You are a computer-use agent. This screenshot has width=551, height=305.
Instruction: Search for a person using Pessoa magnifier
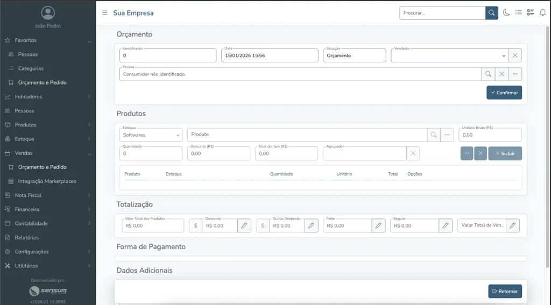point(488,74)
